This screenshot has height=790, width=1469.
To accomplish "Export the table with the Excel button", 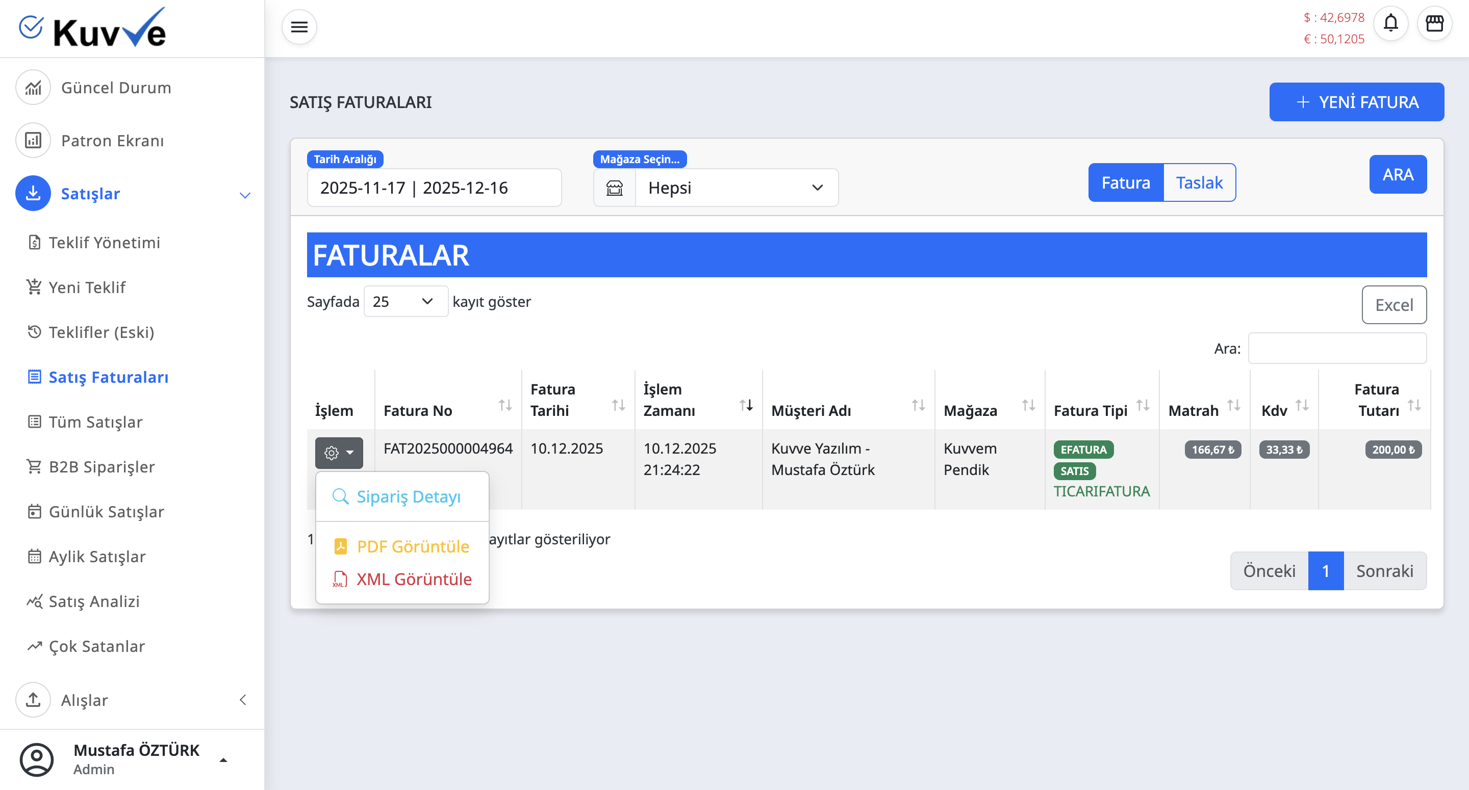I will [x=1394, y=304].
